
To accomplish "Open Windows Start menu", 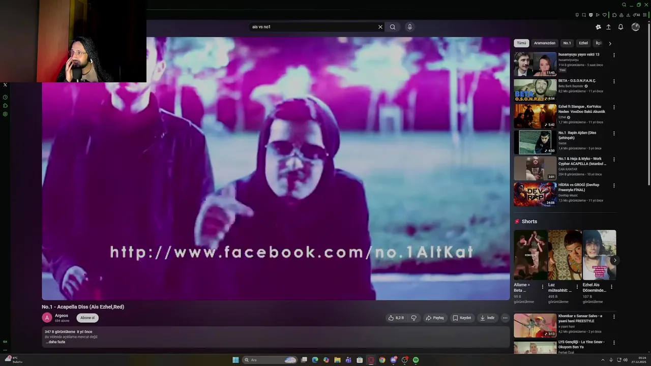I will 235,360.
